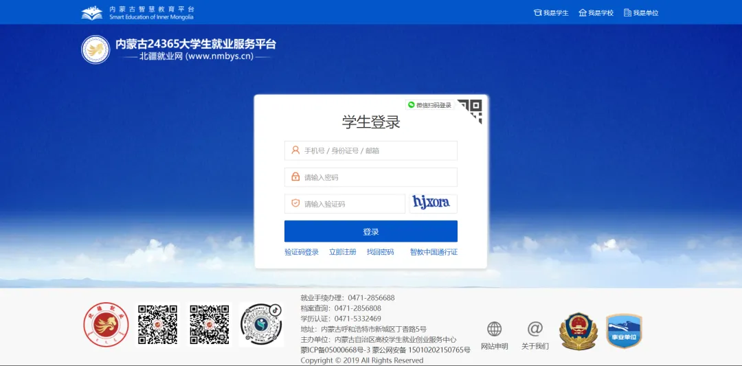The image size is (742, 366).
Task: Click the 微信扫码登录 tooltip label
Action: point(429,105)
